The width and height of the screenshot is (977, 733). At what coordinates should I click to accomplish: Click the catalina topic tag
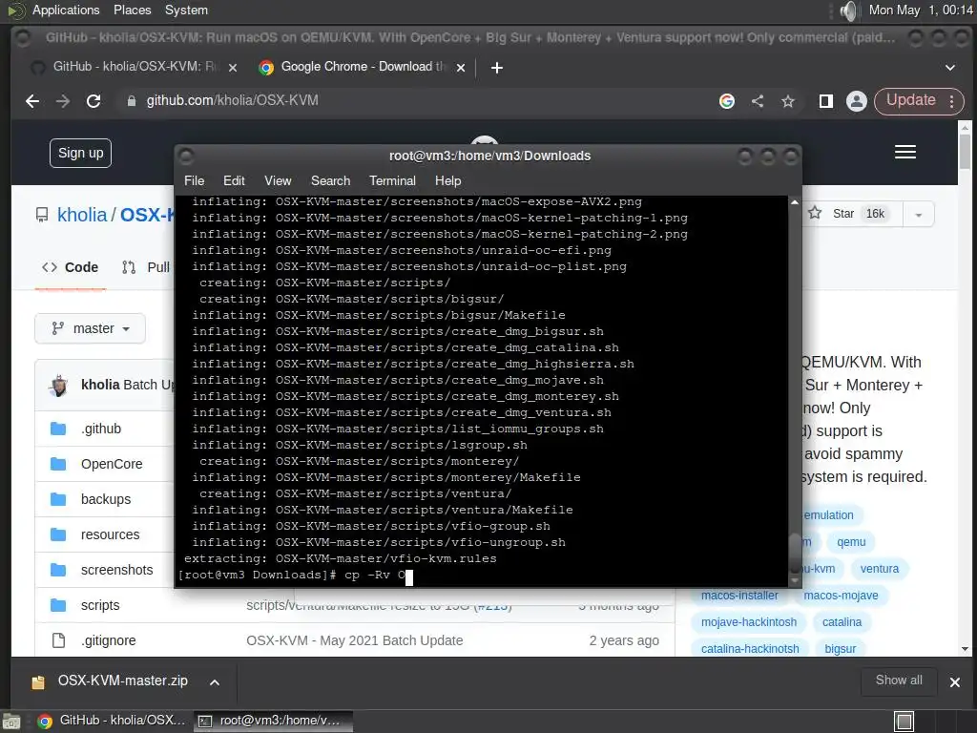point(842,622)
